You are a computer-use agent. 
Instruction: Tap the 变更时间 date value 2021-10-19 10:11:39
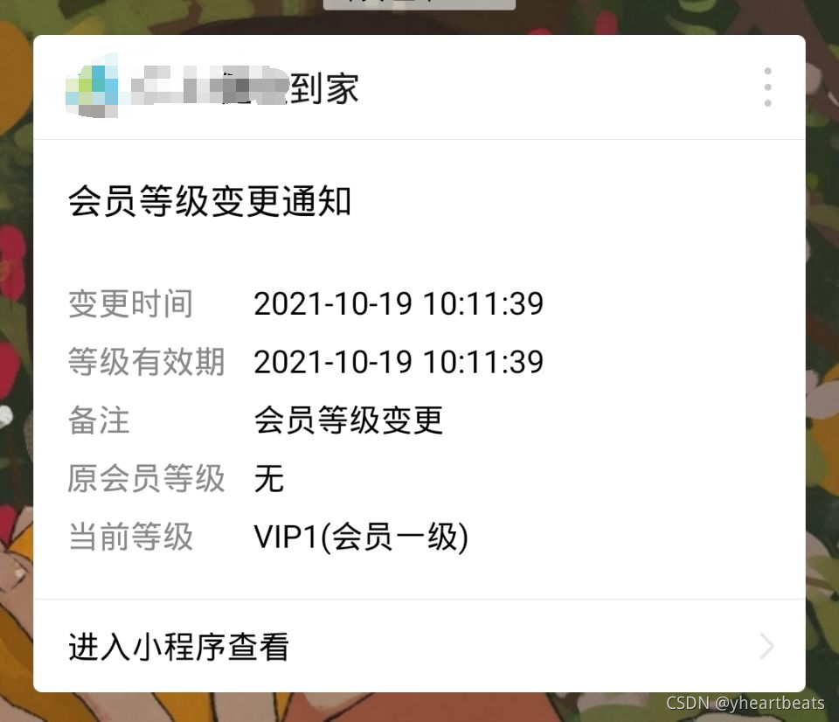399,303
